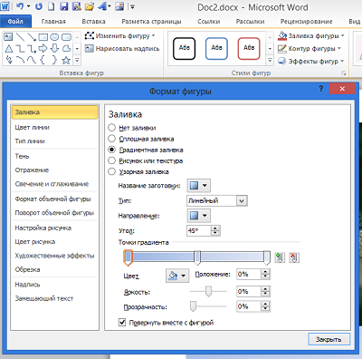
Task: Select the left curly brace shape
Action: pyautogui.click(x=43, y=60)
